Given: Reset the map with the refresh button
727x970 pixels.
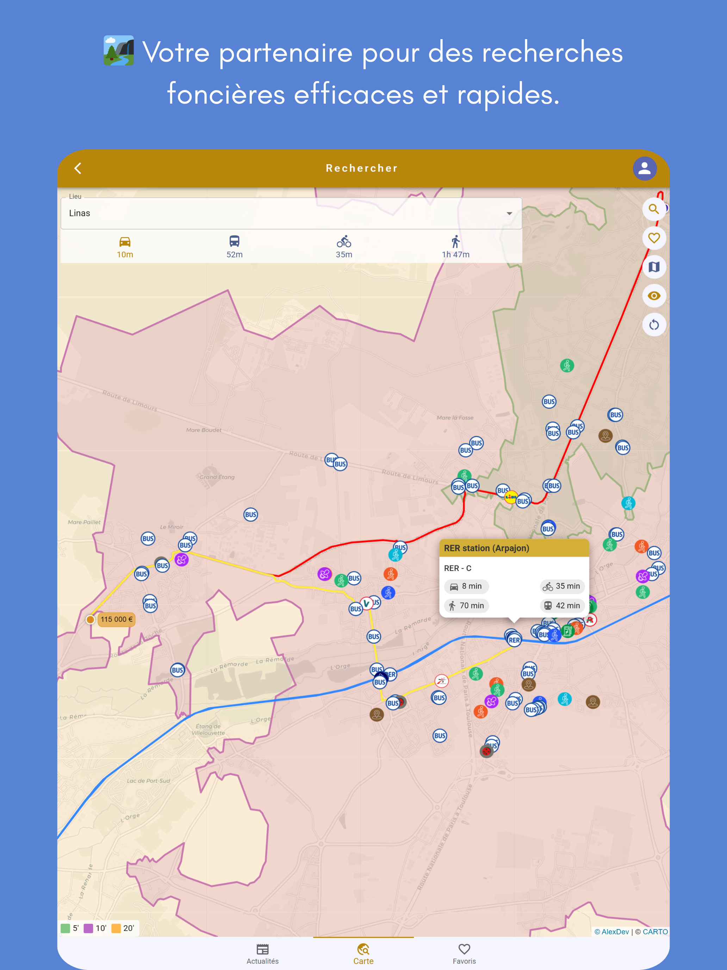Looking at the screenshot, I should [654, 325].
